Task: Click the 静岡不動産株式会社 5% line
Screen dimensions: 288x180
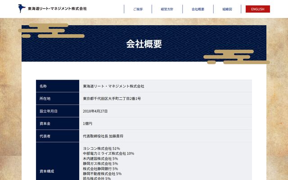Action: click(x=102, y=174)
